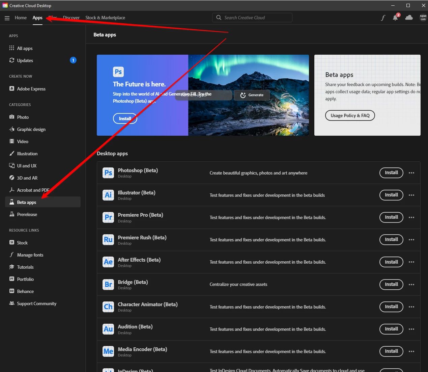Click the Premiere Pro (Beta) app icon

point(108,217)
